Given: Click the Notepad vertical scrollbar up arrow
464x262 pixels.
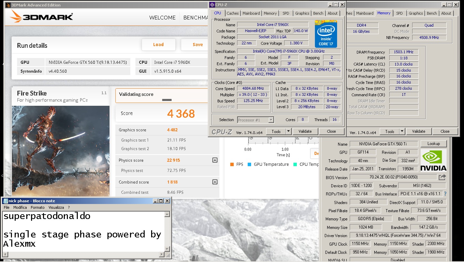Looking at the screenshot, I should coord(167,214).
